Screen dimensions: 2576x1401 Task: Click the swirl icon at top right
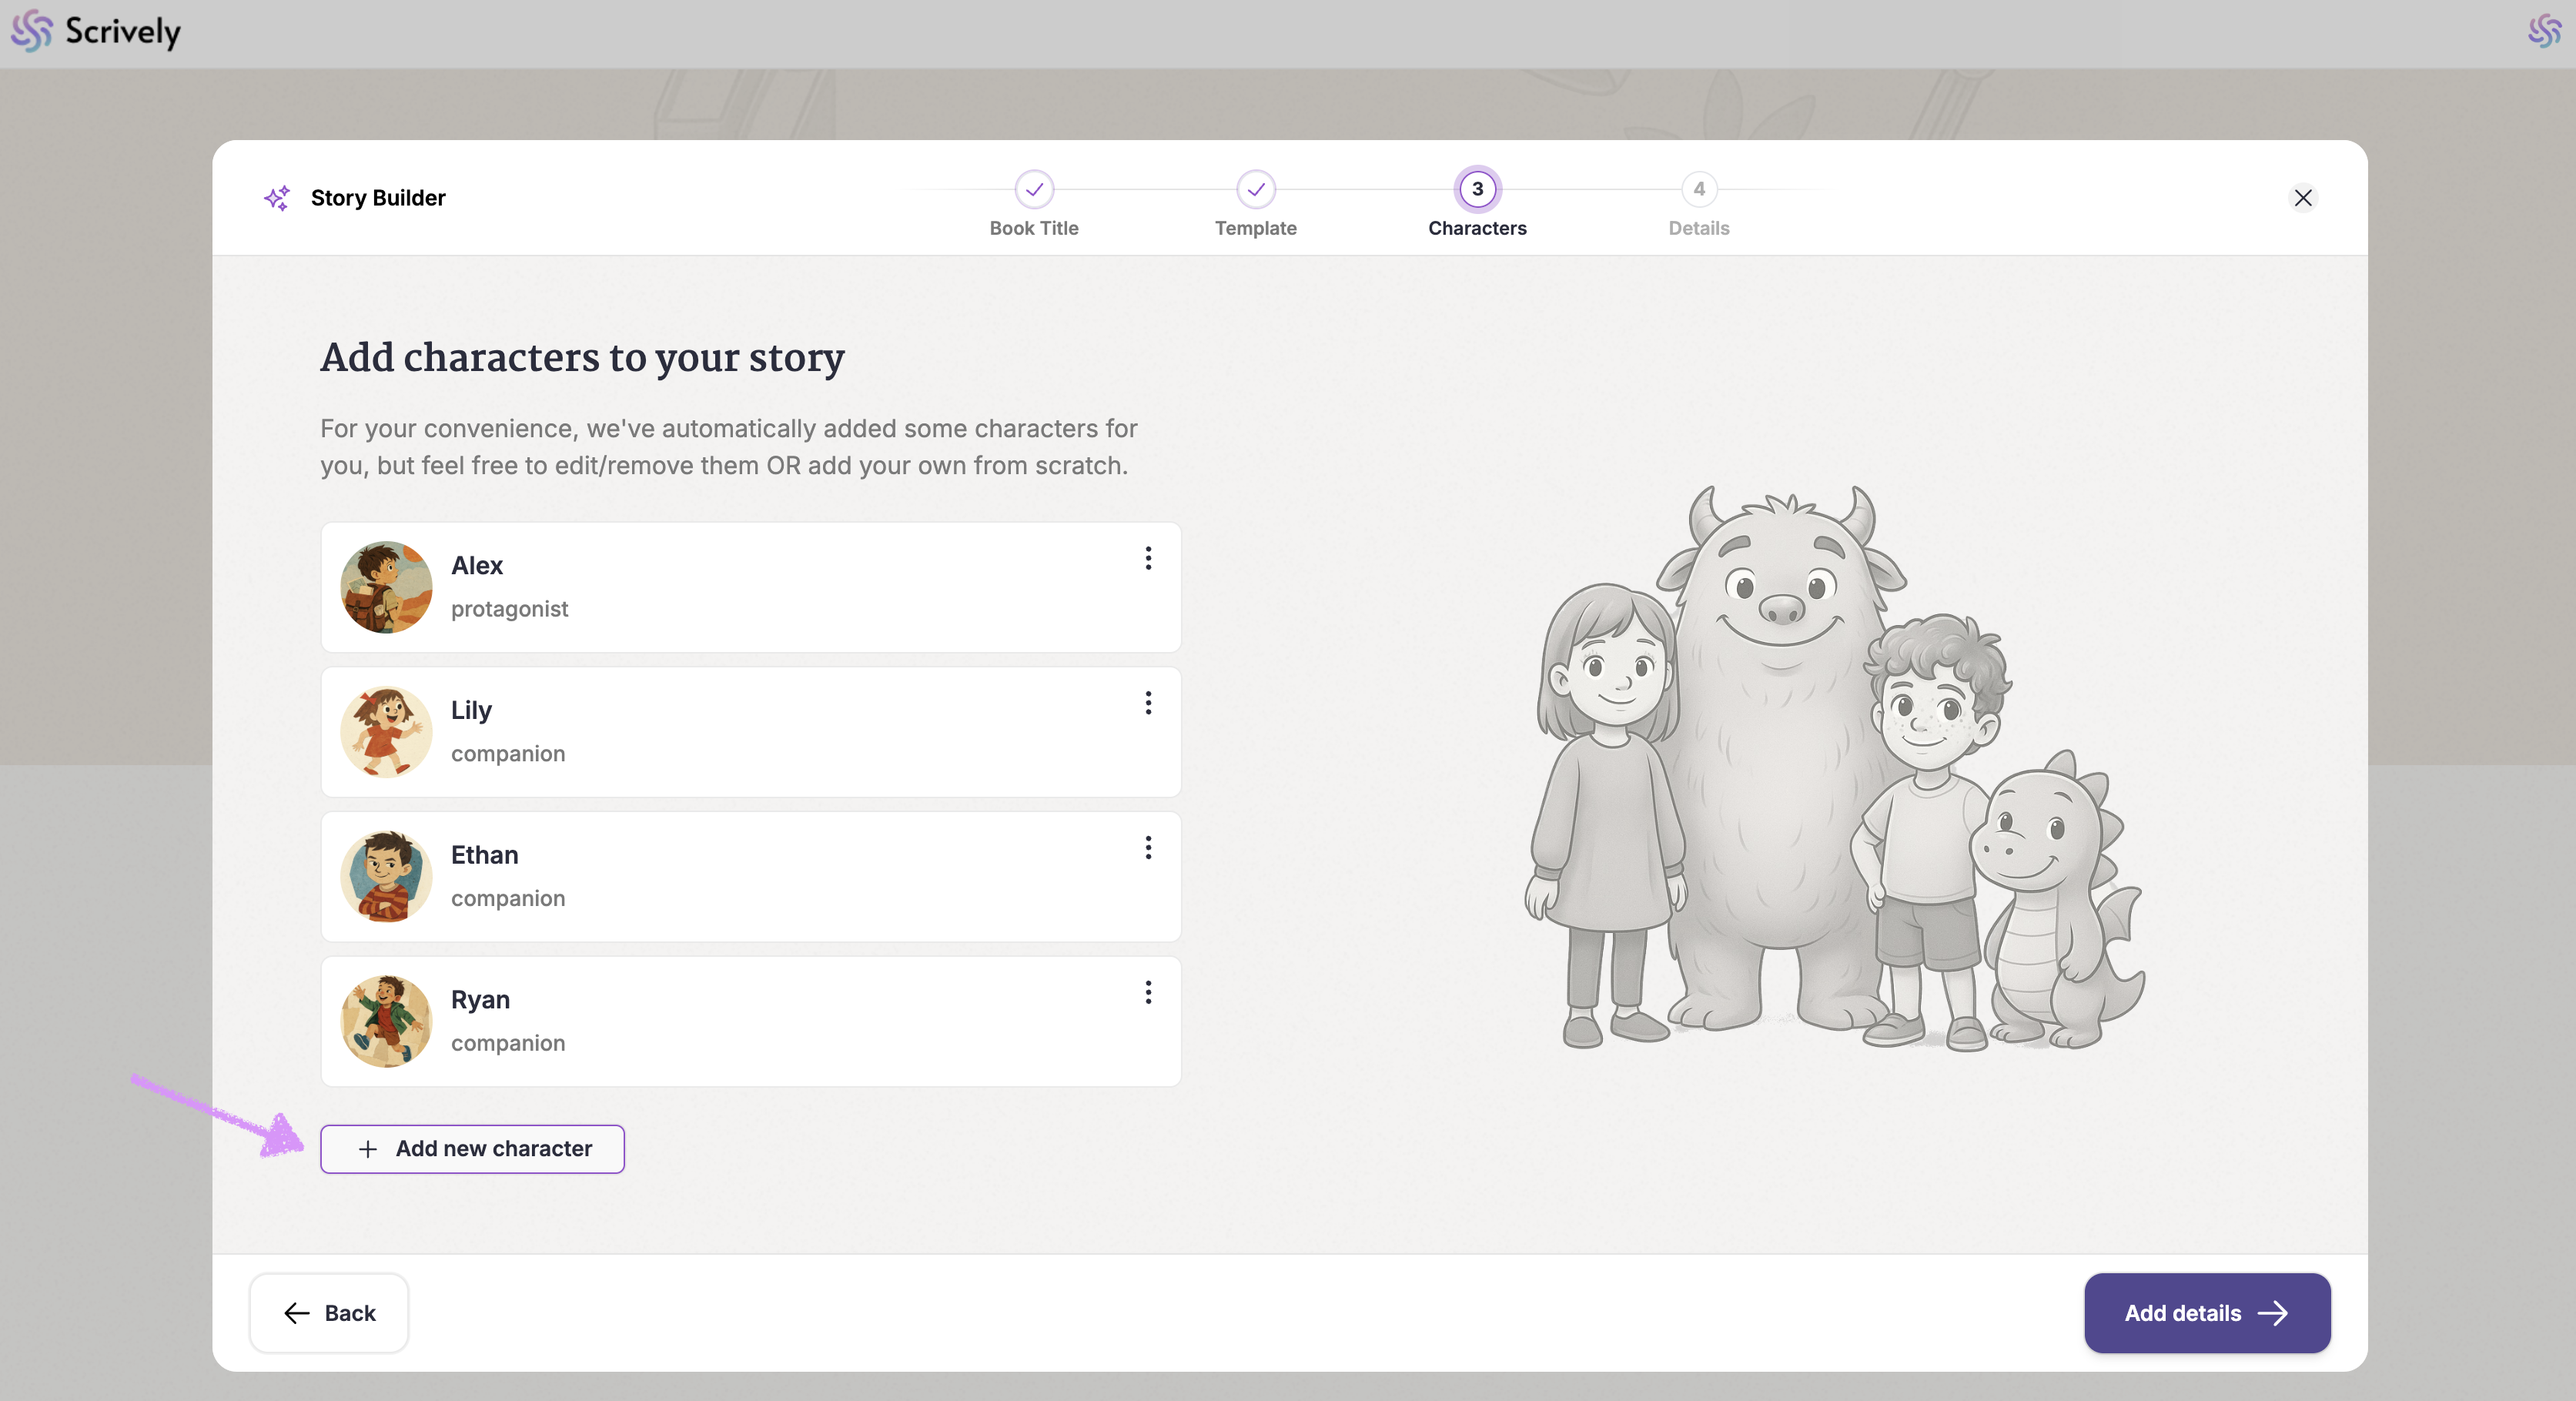(2544, 32)
